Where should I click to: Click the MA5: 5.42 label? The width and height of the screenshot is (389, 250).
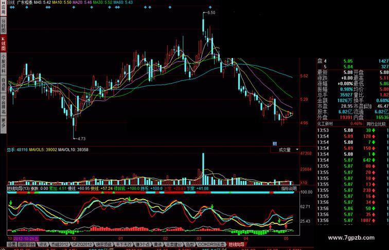42,3
